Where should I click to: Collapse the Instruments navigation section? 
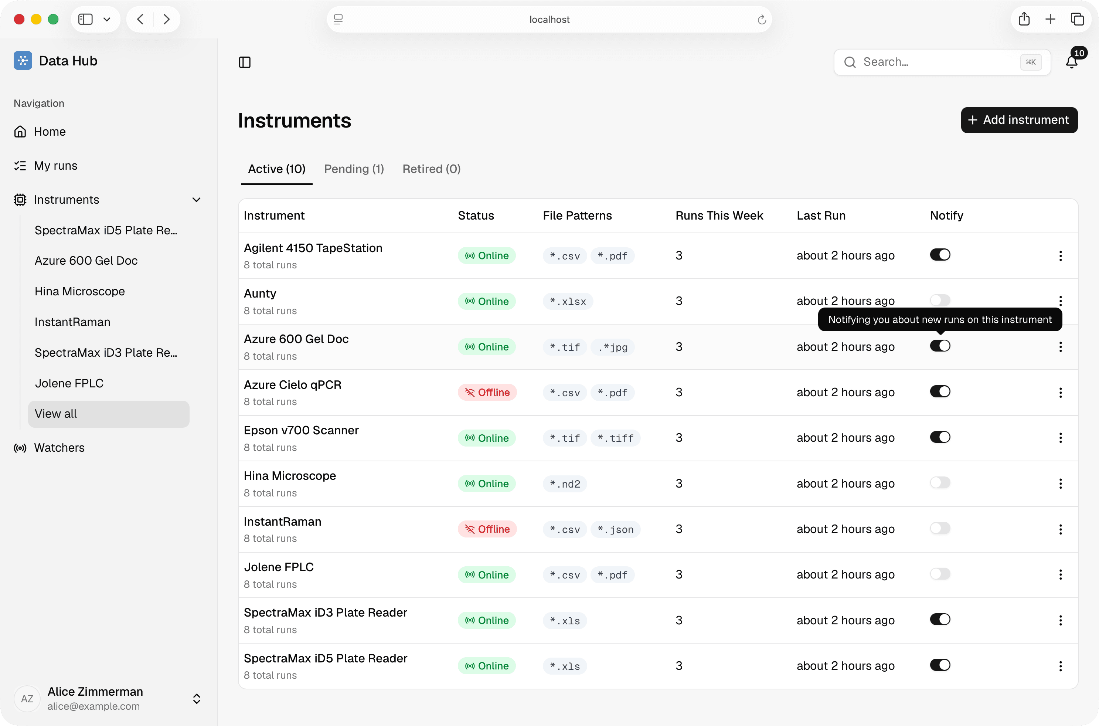pyautogui.click(x=196, y=200)
